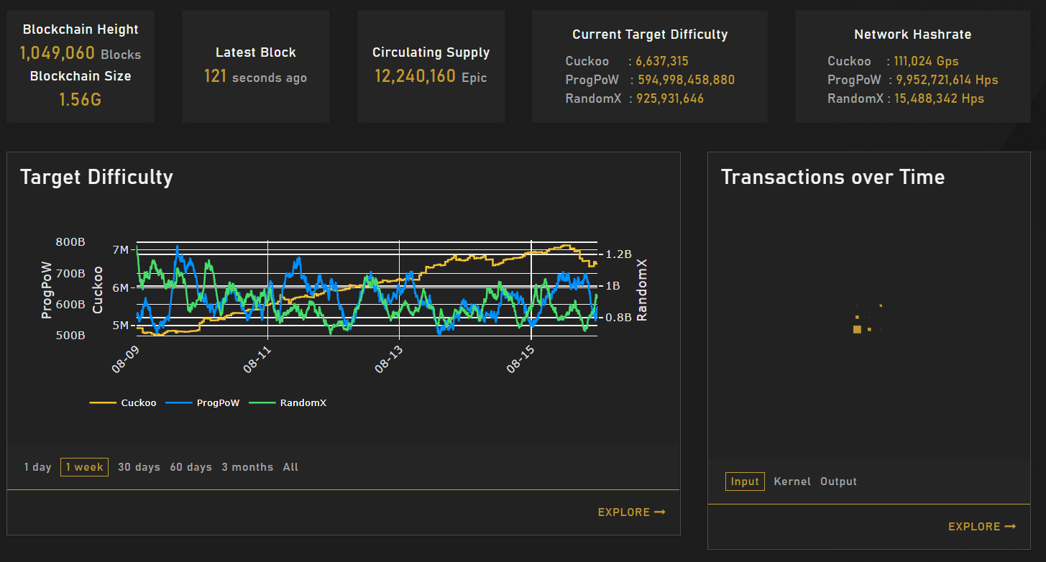Click Cuckoo hashrate 111,024 Gps
1046x562 pixels.
tap(926, 61)
